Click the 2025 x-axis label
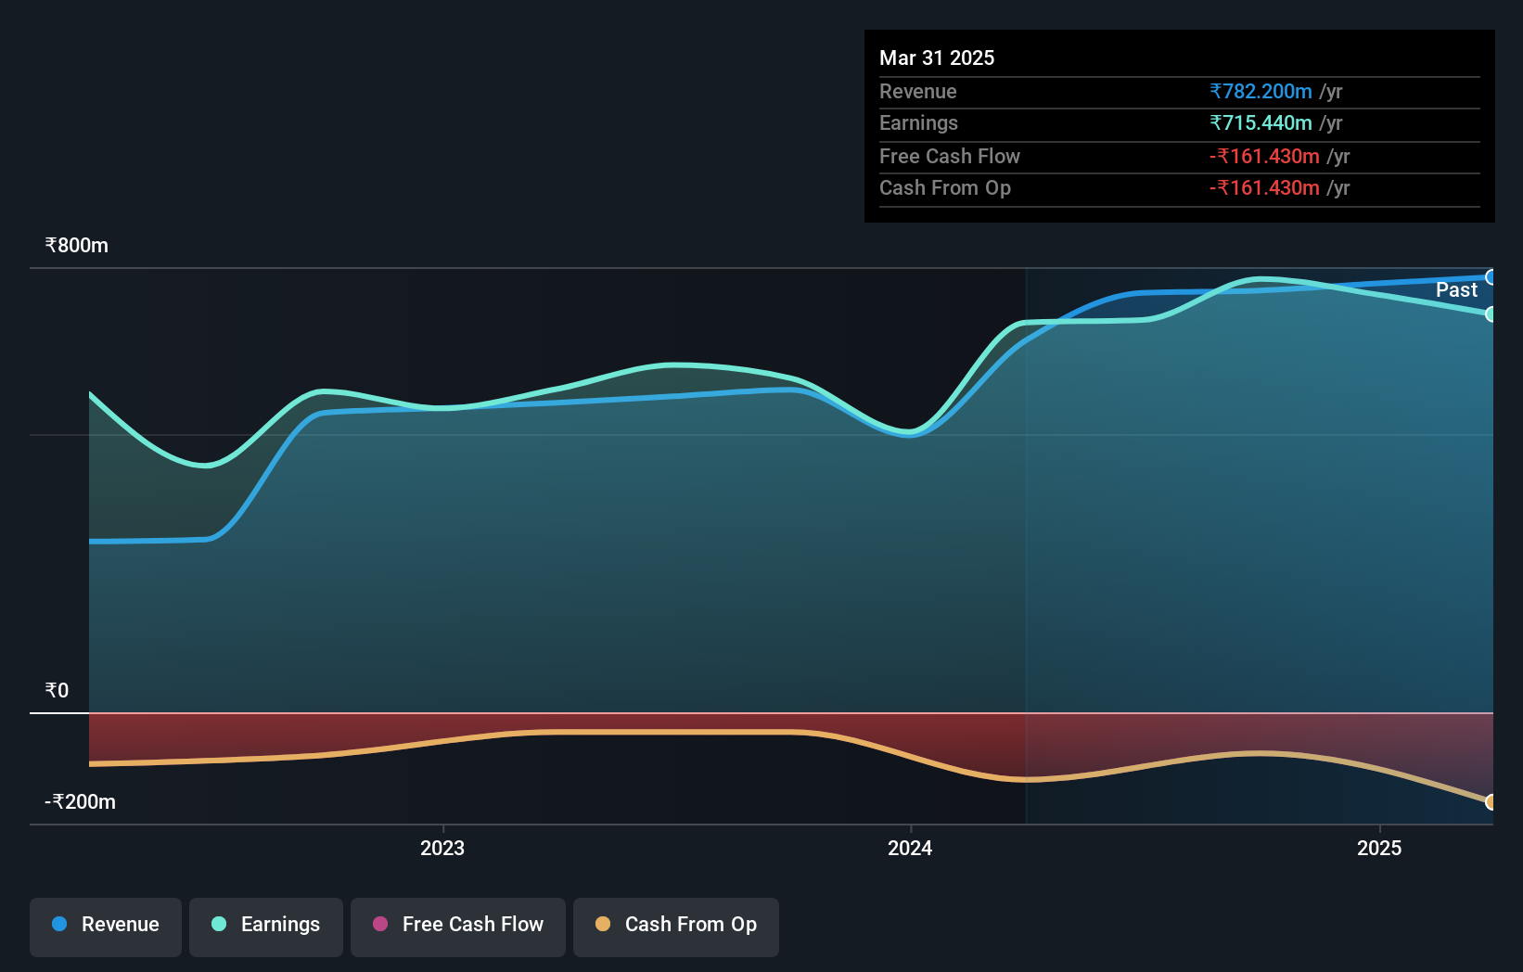This screenshot has height=972, width=1523. coord(1379,848)
